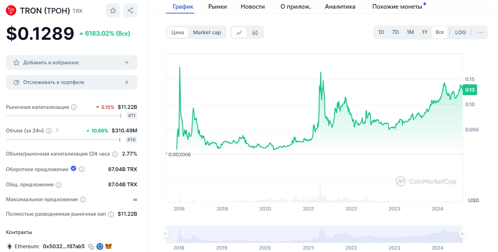
Task: Expand Добавить в избранное plus button
Action: (x=127, y=63)
